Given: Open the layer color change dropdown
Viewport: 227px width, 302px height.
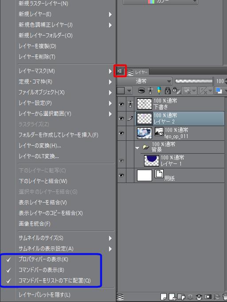Looking at the screenshot, I should click(x=226, y=91).
